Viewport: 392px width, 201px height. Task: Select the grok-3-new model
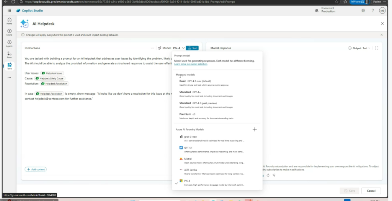(217, 139)
